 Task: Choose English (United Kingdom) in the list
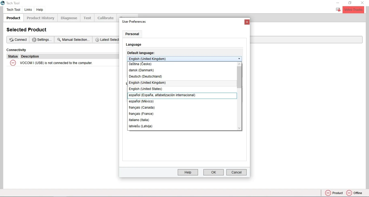182,83
